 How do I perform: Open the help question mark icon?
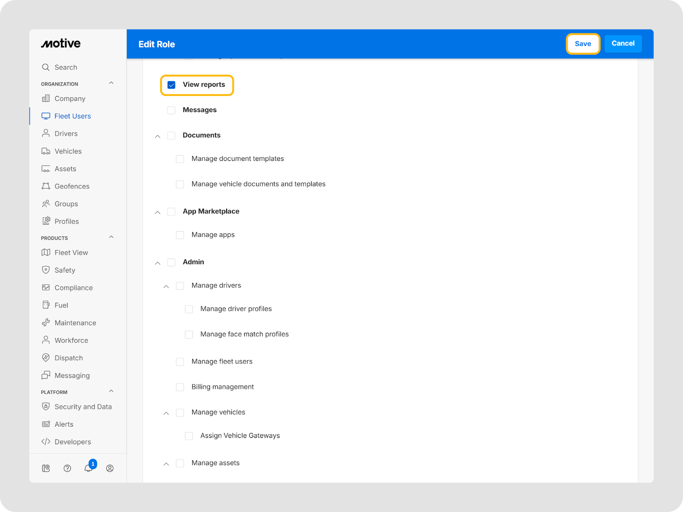67,468
